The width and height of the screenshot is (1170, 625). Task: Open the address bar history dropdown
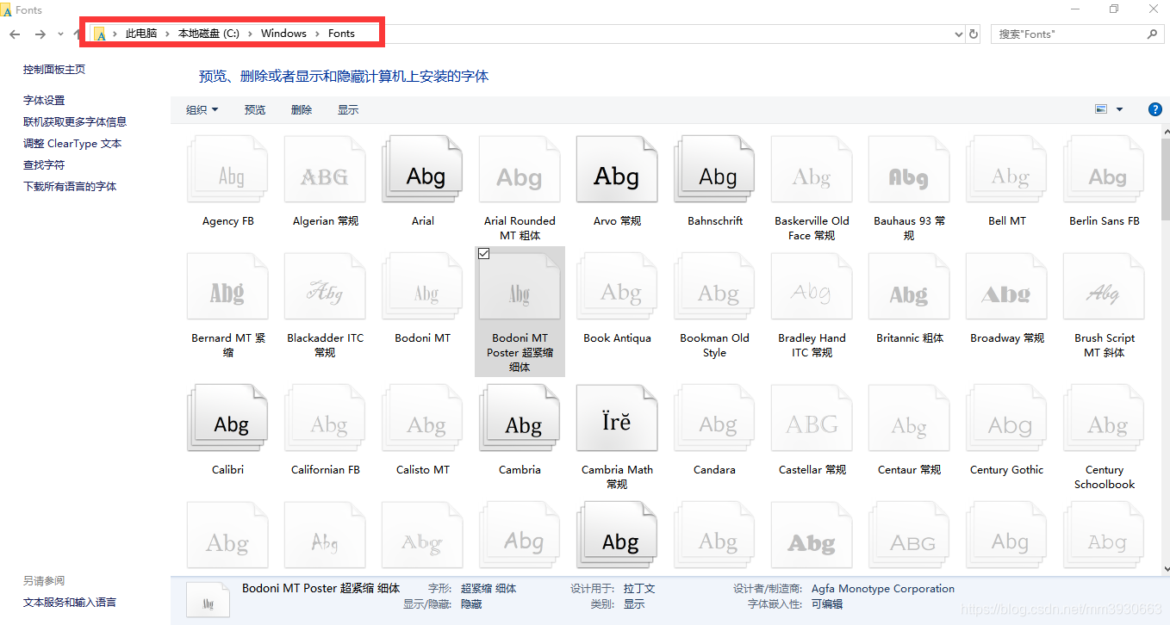tap(959, 34)
